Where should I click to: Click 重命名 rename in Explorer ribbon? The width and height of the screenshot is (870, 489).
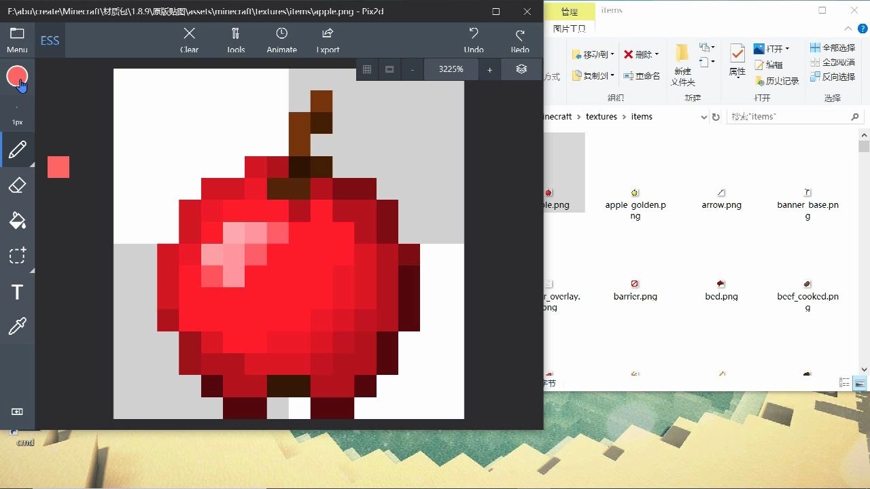642,75
